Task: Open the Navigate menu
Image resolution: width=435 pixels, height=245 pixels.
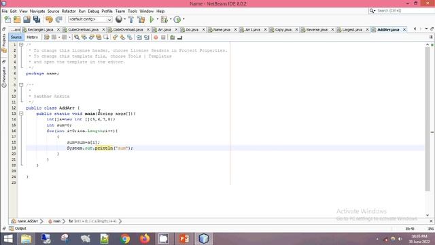Action: pyautogui.click(x=37, y=11)
